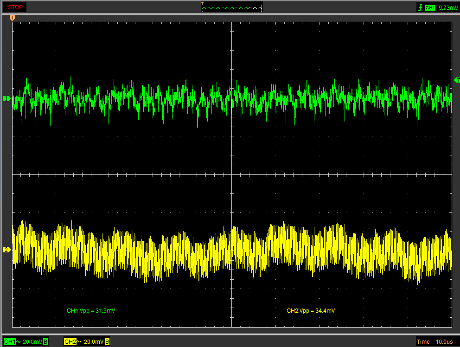Viewport: 460px width, 347px height.
Task: Click the rising edge trigger slope icon
Action: coord(420,7)
